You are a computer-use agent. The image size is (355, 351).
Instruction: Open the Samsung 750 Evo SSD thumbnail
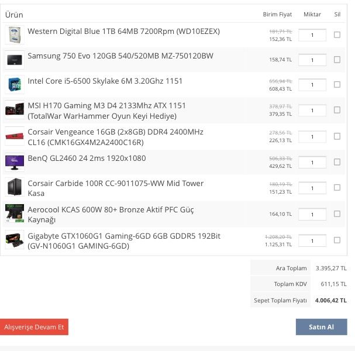[x=15, y=60]
